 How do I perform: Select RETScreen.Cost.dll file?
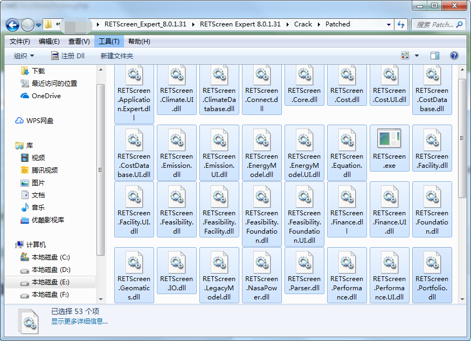click(x=347, y=85)
